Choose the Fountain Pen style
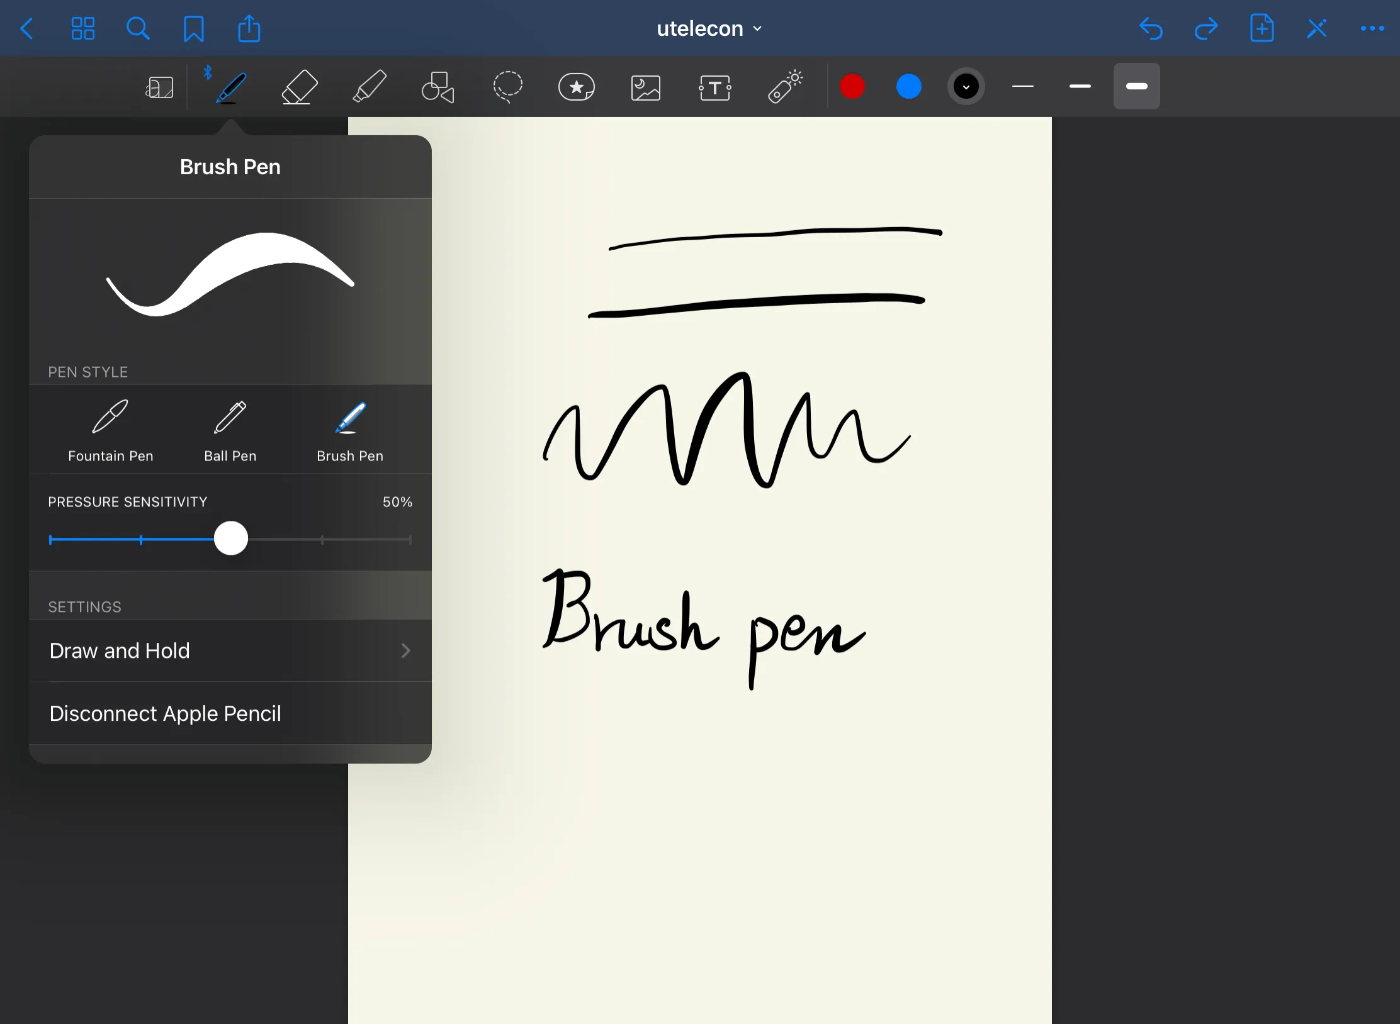This screenshot has height=1024, width=1400. [111, 431]
